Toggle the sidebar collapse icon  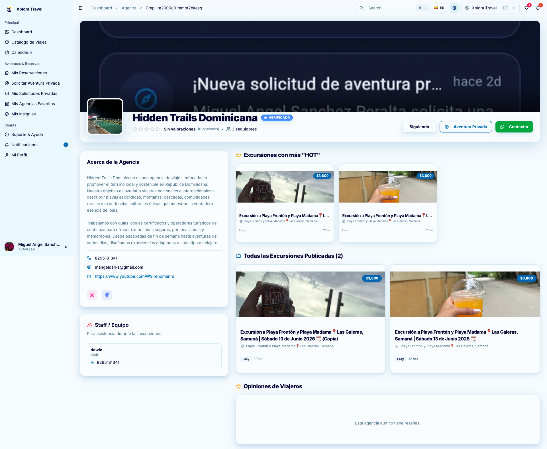(80, 8)
